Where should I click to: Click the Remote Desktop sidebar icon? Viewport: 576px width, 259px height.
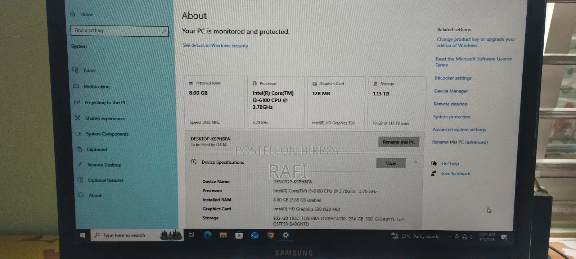tap(80, 164)
